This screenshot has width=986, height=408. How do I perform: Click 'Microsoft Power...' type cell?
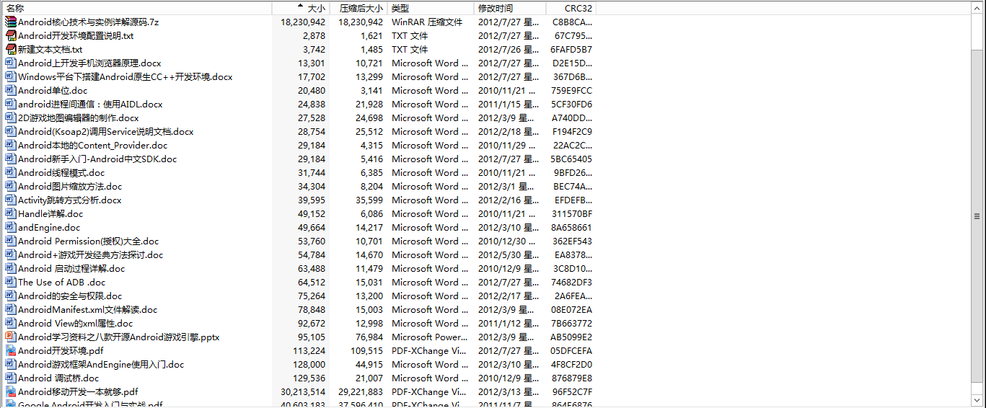tap(430, 337)
